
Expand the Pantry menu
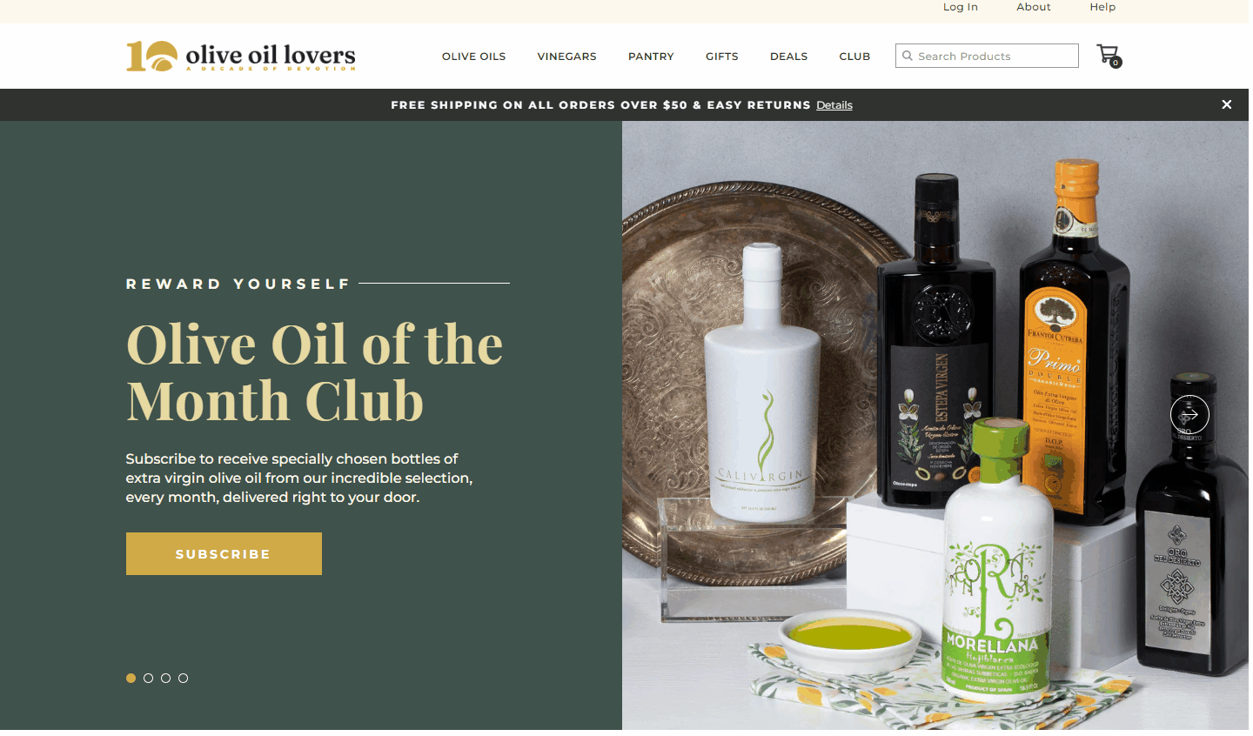(x=651, y=57)
